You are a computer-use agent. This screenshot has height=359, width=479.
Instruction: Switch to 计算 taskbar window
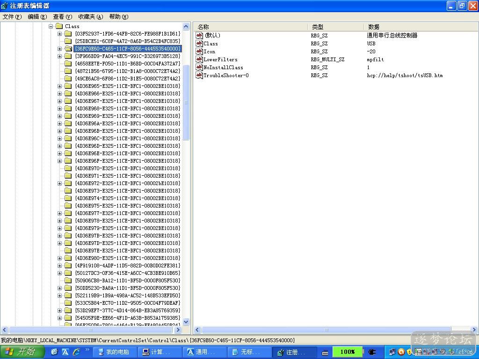[x=160, y=352]
